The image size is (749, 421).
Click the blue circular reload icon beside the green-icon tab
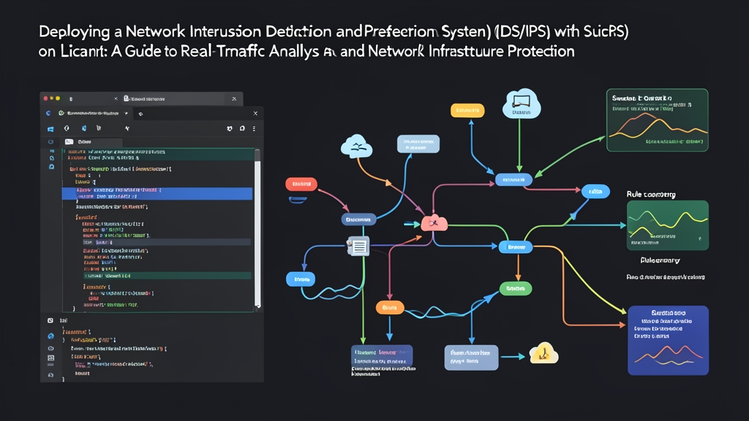48,113
